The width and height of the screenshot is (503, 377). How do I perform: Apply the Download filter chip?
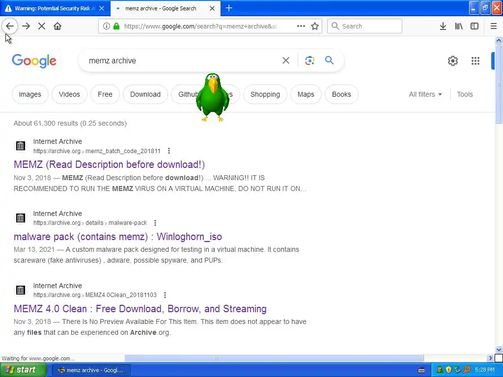(145, 94)
